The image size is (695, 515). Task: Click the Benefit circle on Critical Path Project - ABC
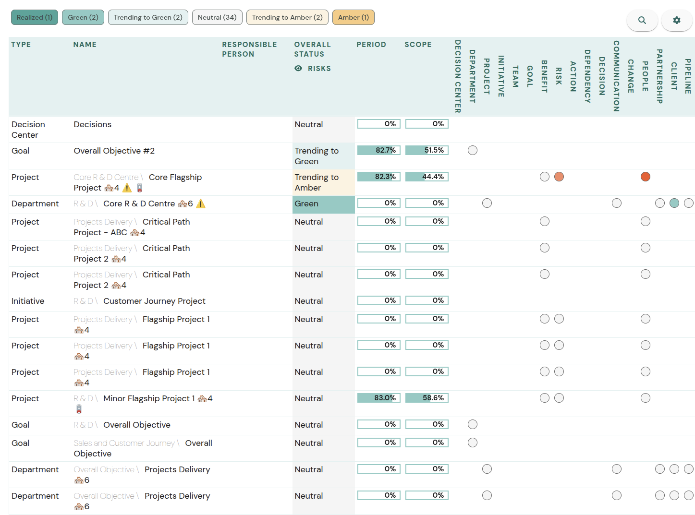point(545,221)
